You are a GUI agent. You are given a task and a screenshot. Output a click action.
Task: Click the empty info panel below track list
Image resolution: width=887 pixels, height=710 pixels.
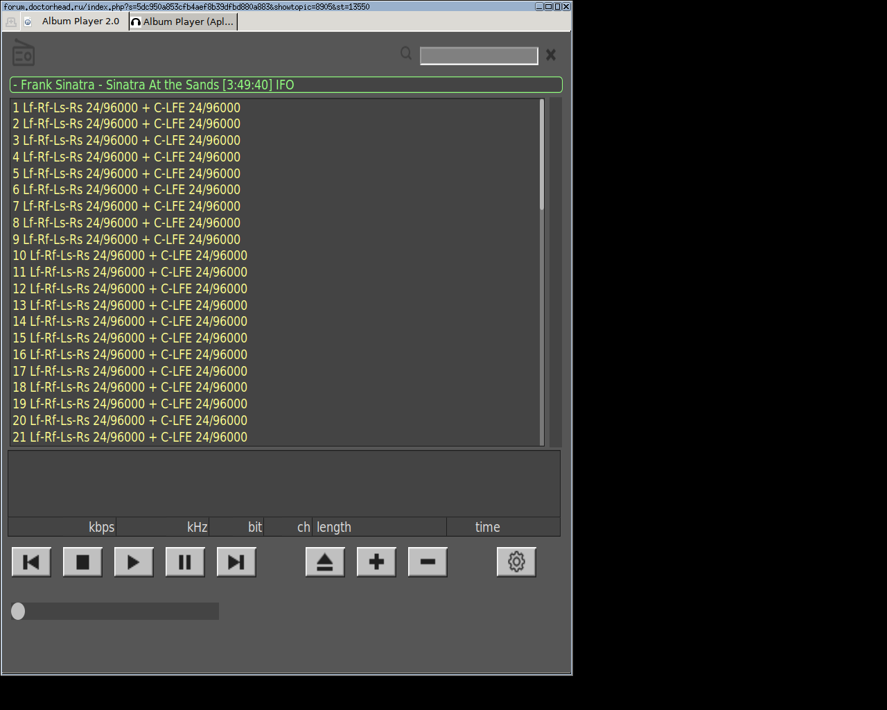pos(284,484)
